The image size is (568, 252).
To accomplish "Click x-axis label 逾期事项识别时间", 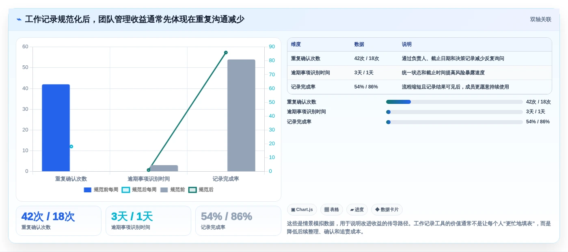I will point(149,179).
